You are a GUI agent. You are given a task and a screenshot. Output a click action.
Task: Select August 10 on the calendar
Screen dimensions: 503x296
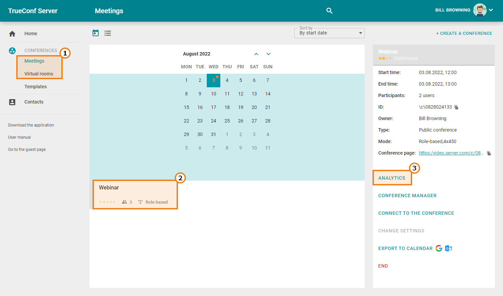[214, 94]
